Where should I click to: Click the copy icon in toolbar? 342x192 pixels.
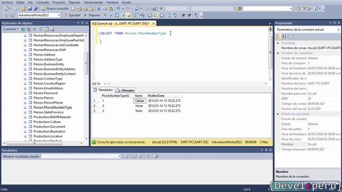point(105,9)
